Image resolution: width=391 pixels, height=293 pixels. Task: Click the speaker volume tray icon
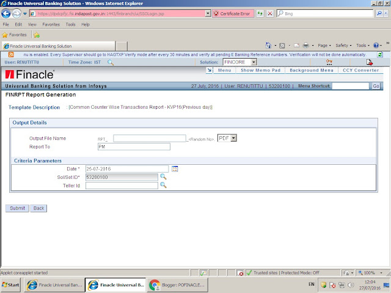click(x=351, y=285)
